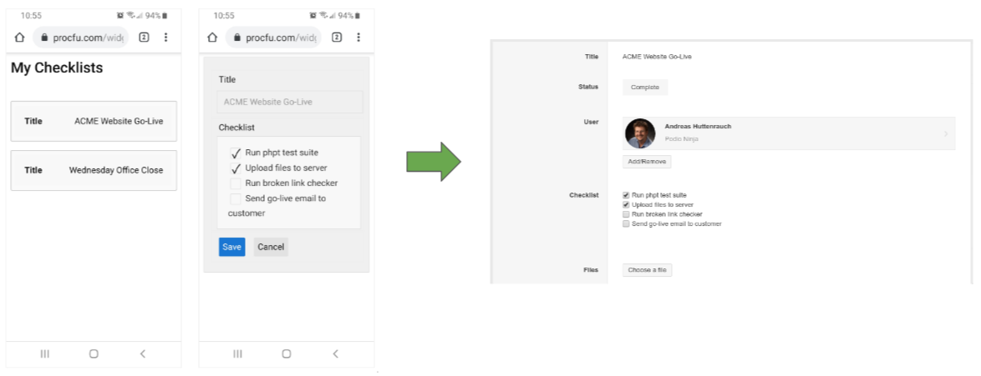Open the Wednesday Office Close checklist
Viewport: 981px width, 376px height.
point(94,171)
